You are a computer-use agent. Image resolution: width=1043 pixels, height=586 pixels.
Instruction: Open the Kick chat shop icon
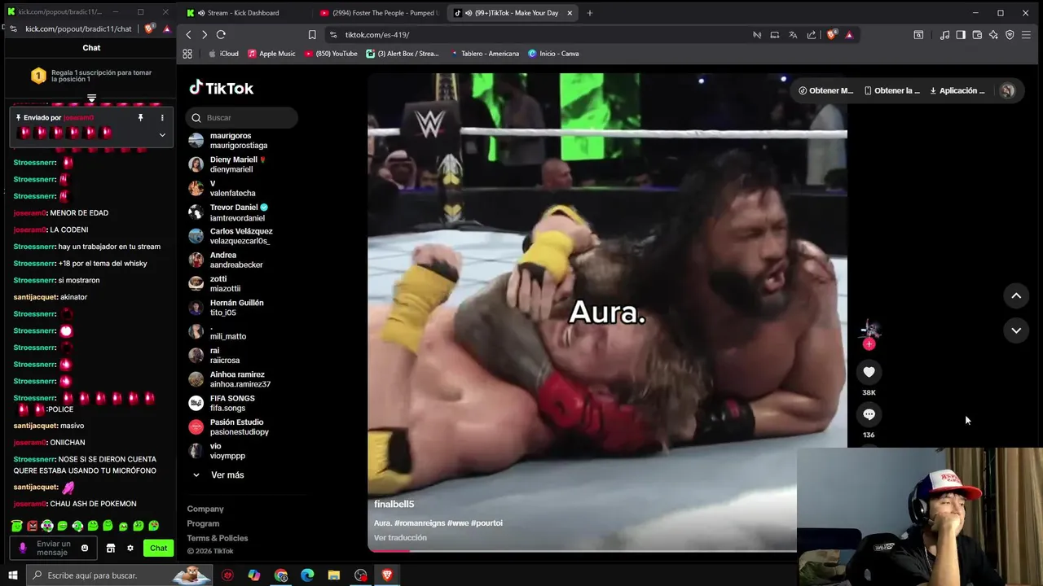tap(111, 548)
